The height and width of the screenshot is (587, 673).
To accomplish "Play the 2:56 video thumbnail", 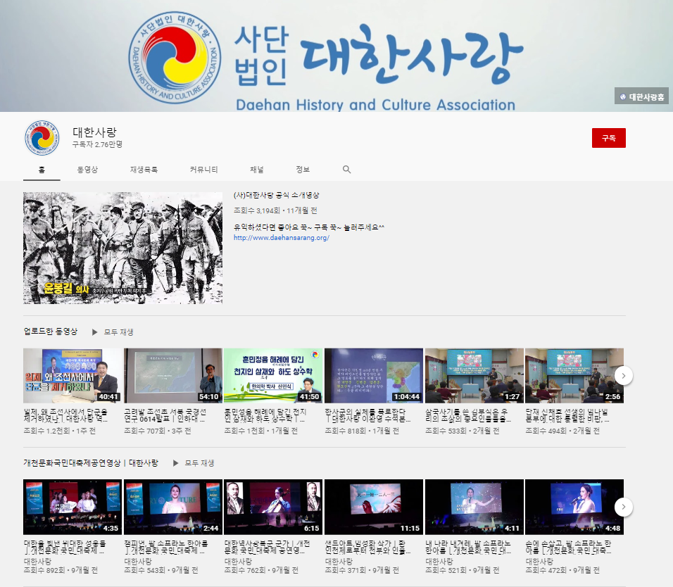I will point(574,376).
